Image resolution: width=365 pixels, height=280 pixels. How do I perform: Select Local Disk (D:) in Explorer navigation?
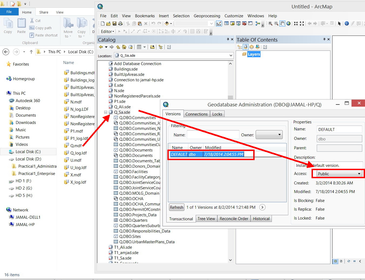point(25,159)
